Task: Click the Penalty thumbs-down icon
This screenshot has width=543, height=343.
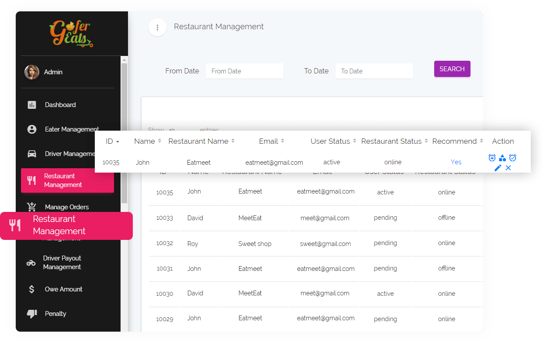Action: pyautogui.click(x=31, y=314)
